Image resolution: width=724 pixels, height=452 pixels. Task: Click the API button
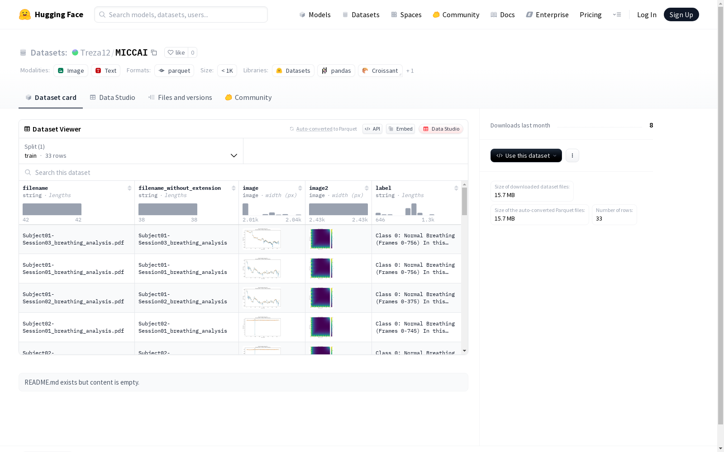pos(372,129)
